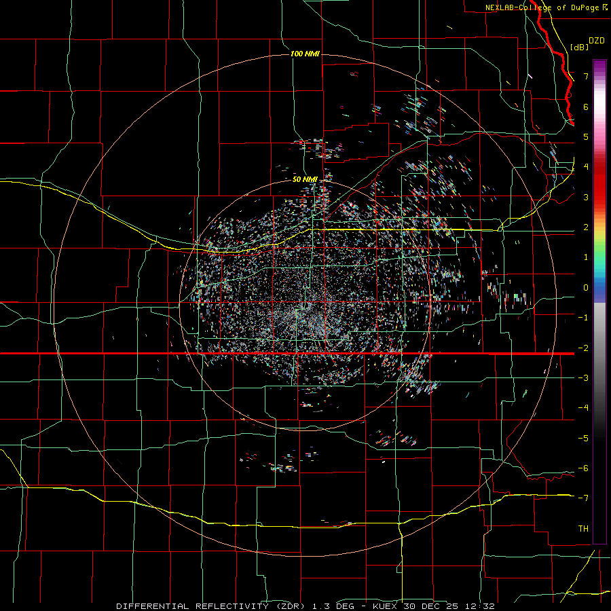This screenshot has width=611, height=611.
Task: Click the -4 value on the scale
Action: 583,408
